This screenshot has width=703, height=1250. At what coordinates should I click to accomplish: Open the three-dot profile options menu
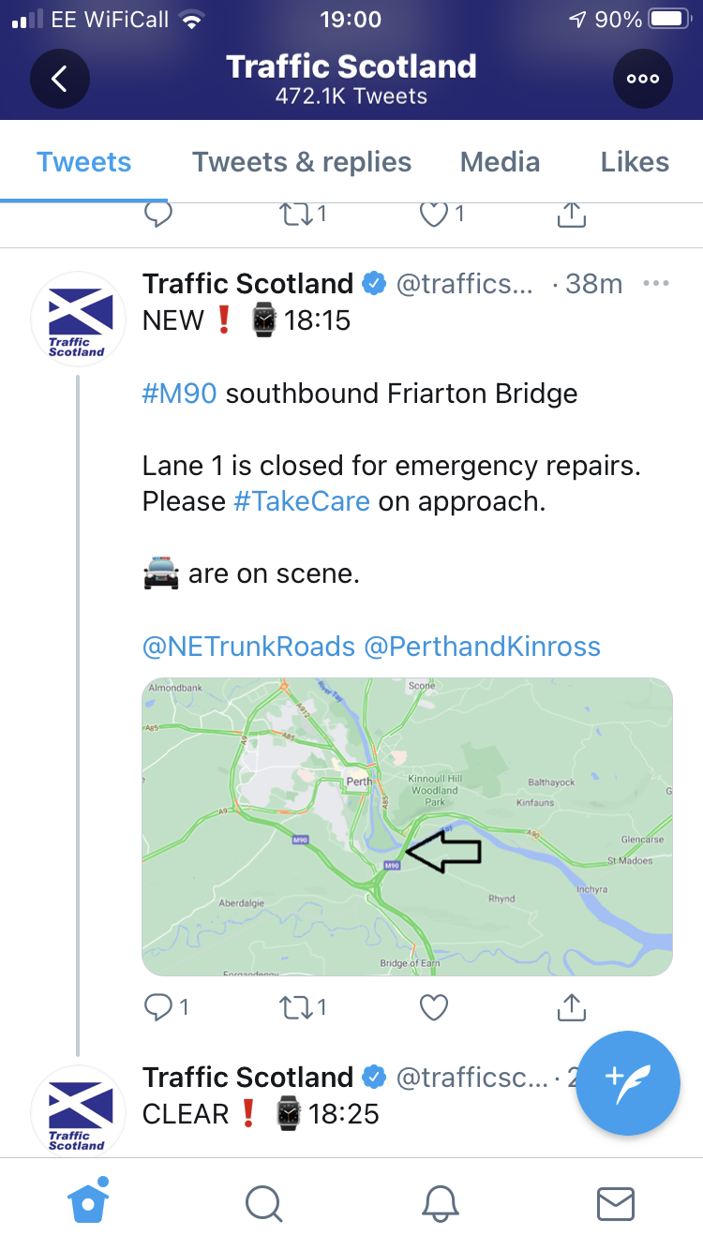(643, 79)
